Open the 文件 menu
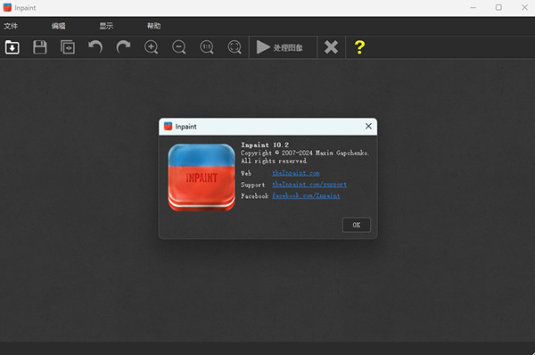This screenshot has height=355, width=535. click(x=11, y=26)
